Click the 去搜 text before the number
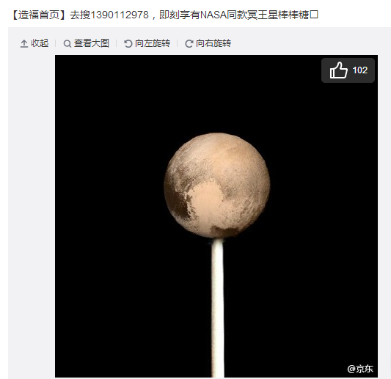The height and width of the screenshot is (379, 391). [x=80, y=15]
